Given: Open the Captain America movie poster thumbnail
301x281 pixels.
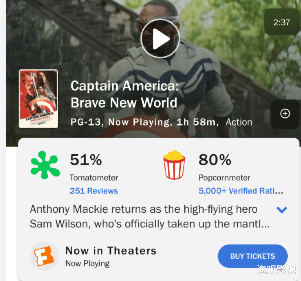Looking at the screenshot, I should (38, 99).
